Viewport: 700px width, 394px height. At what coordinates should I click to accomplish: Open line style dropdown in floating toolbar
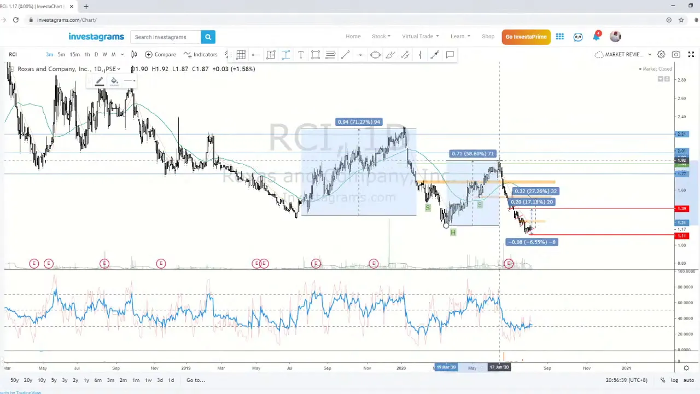point(130,82)
